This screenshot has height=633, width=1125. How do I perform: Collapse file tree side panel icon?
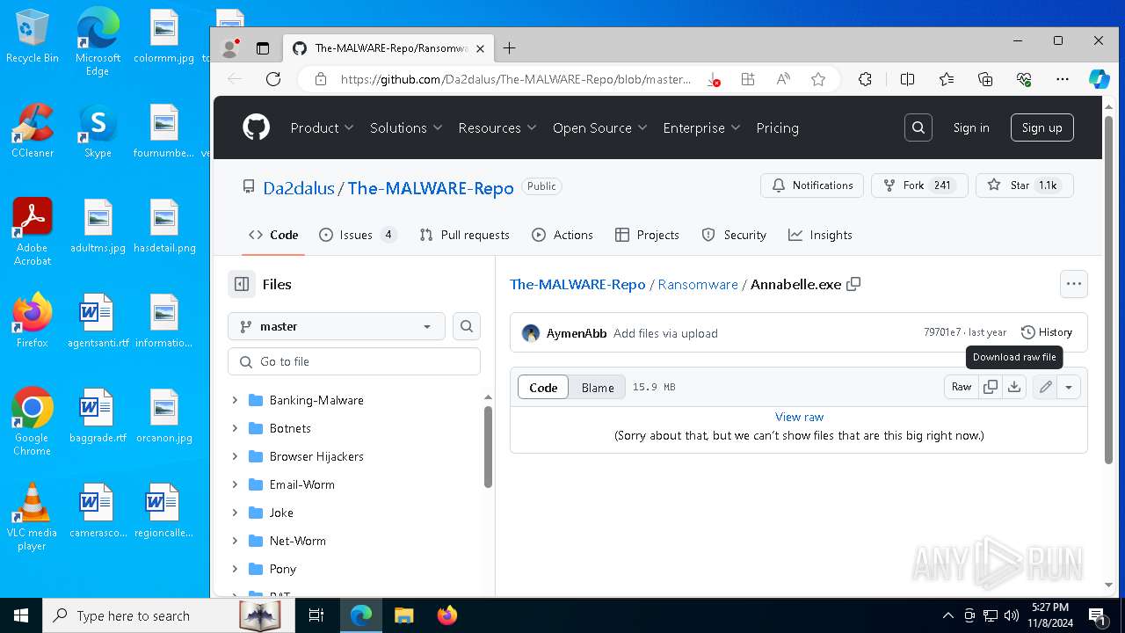242,284
